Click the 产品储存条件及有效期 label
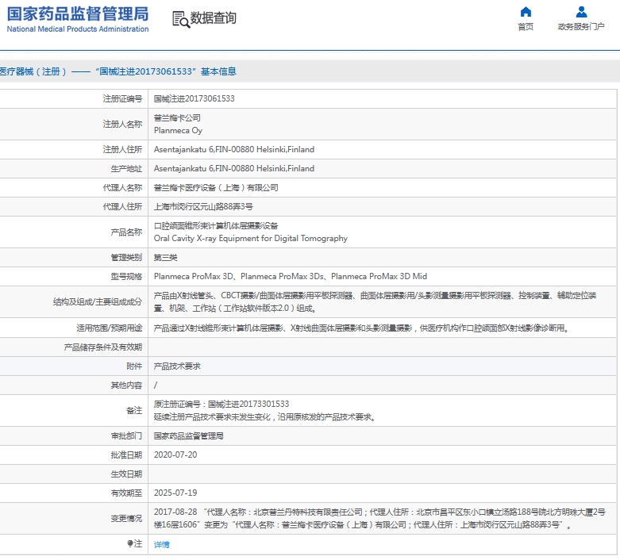Screen dimensions: 620x560 (103, 347)
